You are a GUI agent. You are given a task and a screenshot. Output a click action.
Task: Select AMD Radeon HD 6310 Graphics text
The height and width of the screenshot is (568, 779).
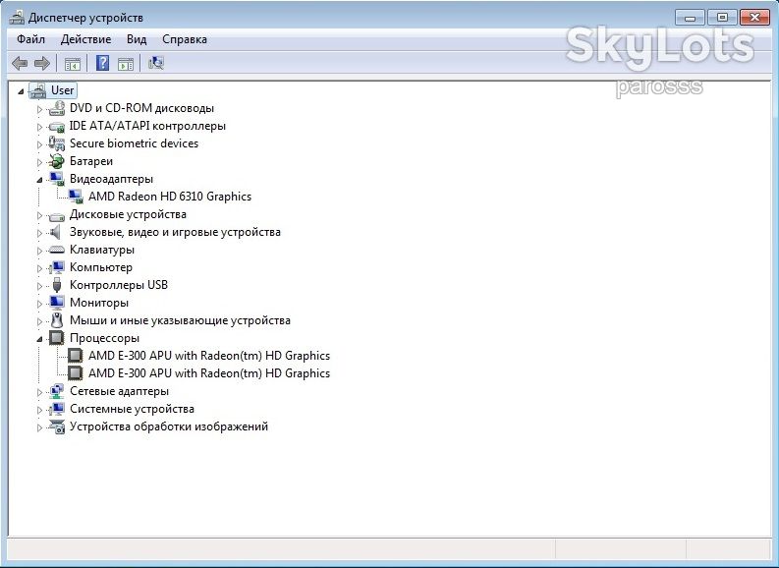pyautogui.click(x=170, y=197)
